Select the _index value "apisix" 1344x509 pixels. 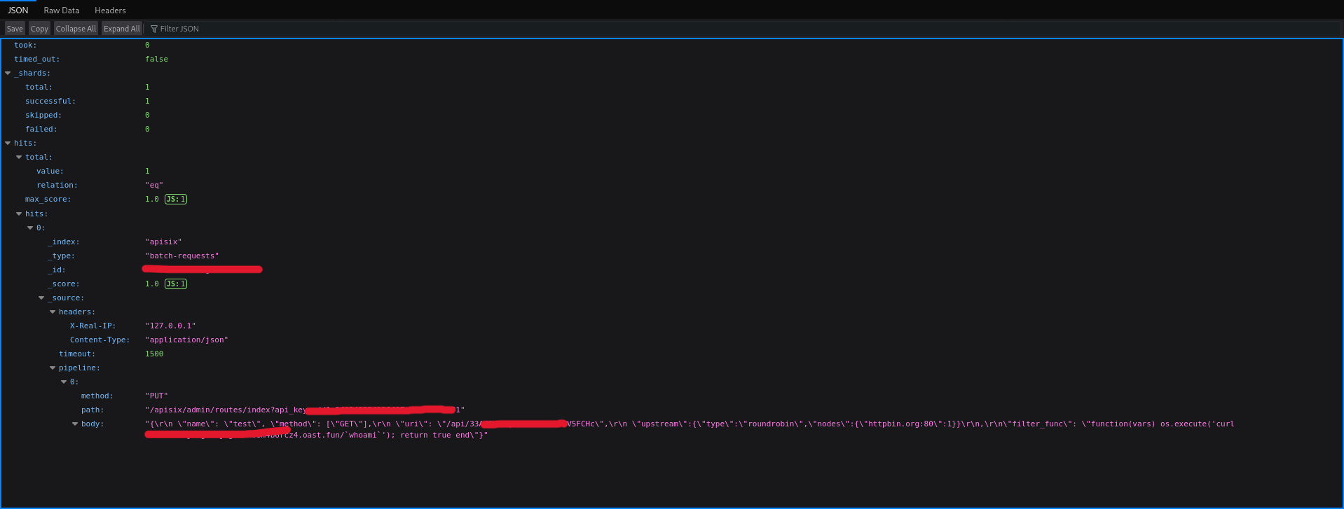tap(163, 242)
